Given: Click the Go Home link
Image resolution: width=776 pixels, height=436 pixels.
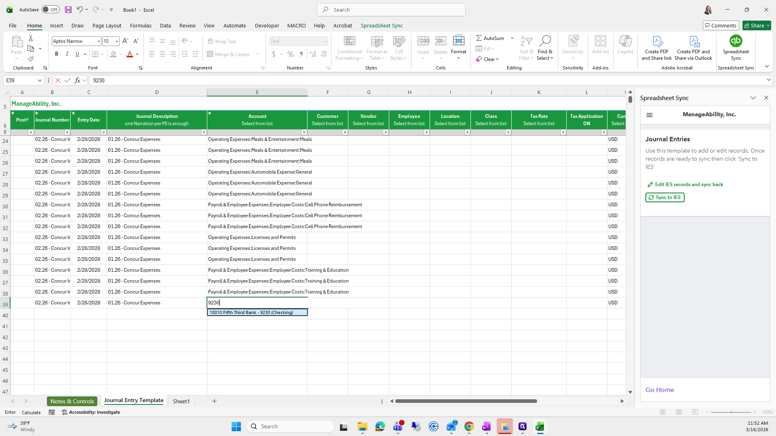Looking at the screenshot, I should (660, 390).
